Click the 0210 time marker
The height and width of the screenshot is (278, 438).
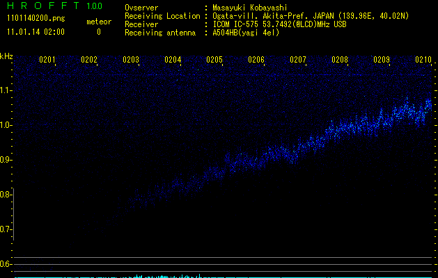[x=423, y=60]
